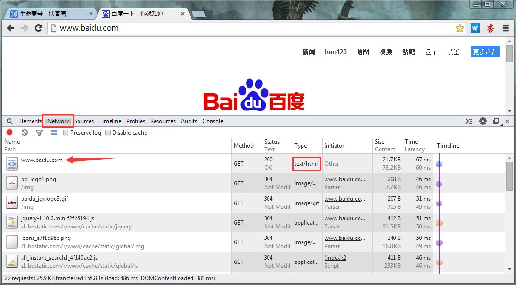Switch to the Network tab
This screenshot has width=516, height=285.
pos(58,121)
